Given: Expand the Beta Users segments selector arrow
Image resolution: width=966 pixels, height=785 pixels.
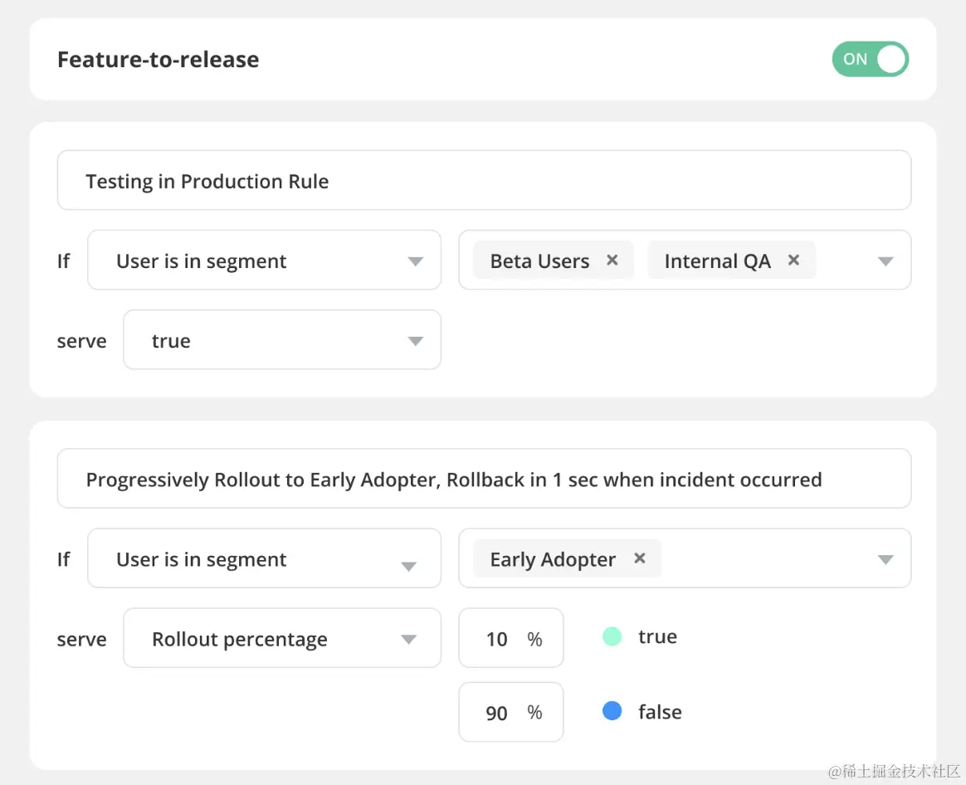Looking at the screenshot, I should point(885,261).
